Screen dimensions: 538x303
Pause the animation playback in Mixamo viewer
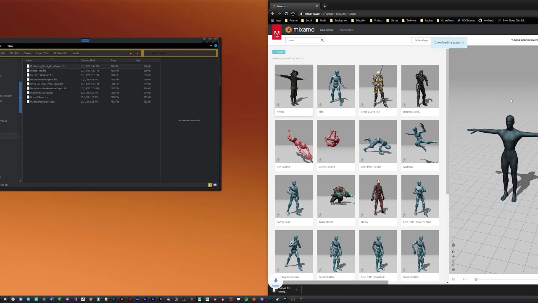tap(454, 279)
